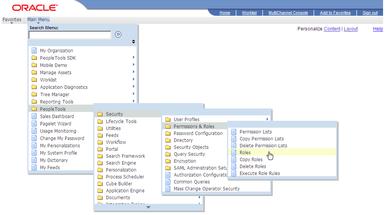The image size is (385, 215).
Task: Click the Sales Dashboard page icon
Action: pyautogui.click(x=34, y=117)
